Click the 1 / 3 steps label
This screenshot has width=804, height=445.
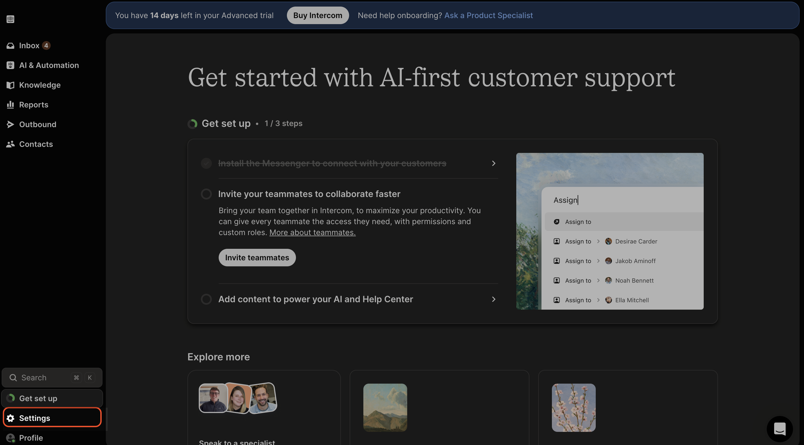click(x=283, y=123)
